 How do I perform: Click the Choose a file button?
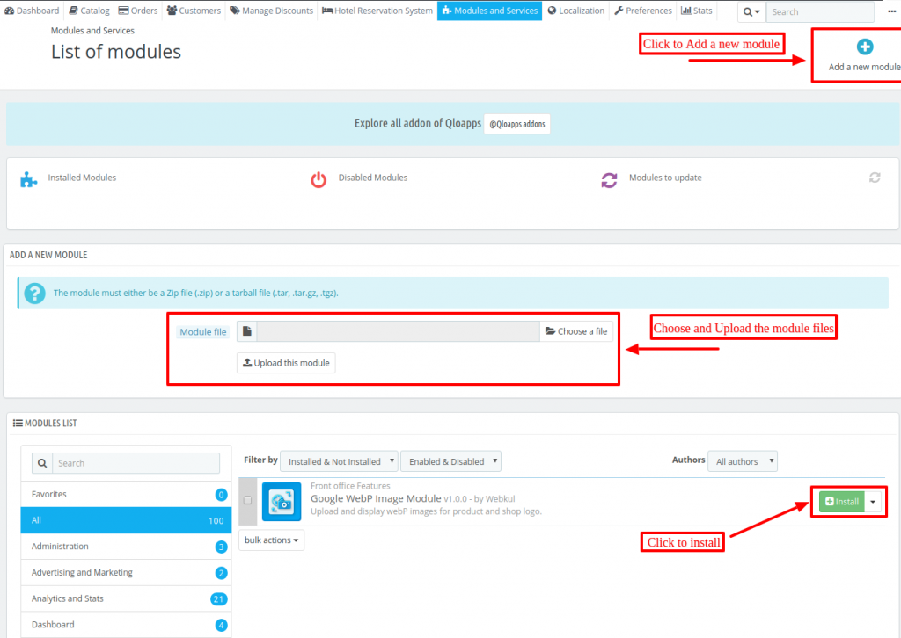576,331
